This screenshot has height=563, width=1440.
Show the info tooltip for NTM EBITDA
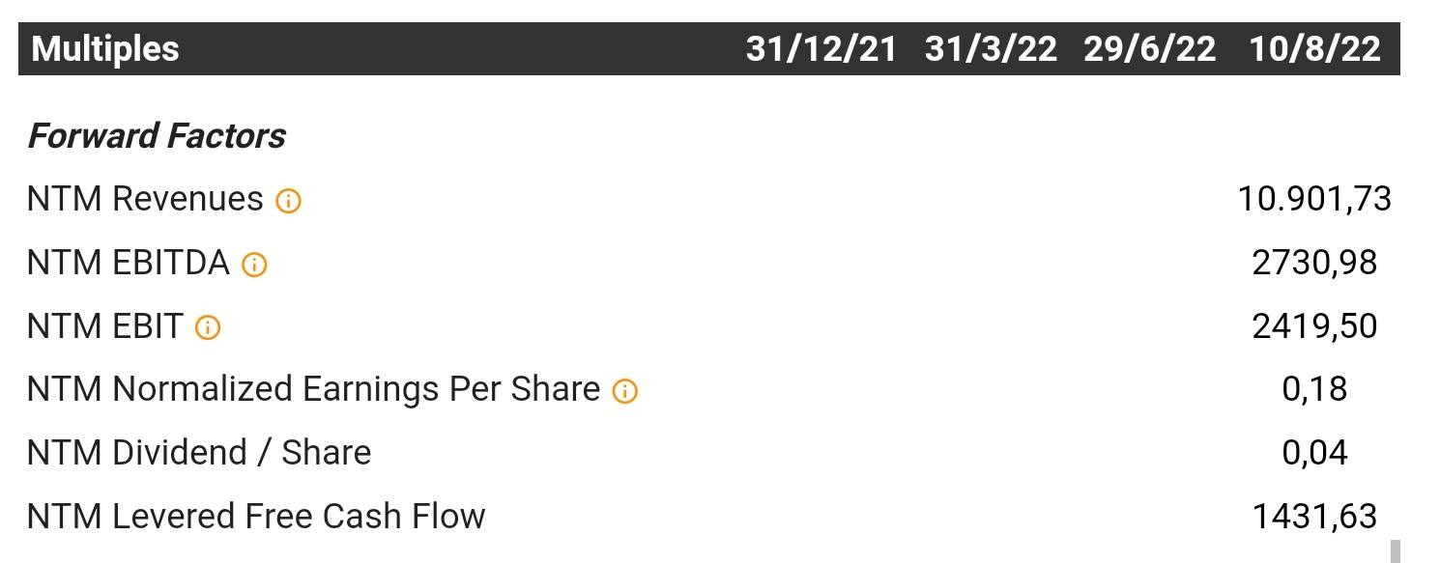coord(254,265)
